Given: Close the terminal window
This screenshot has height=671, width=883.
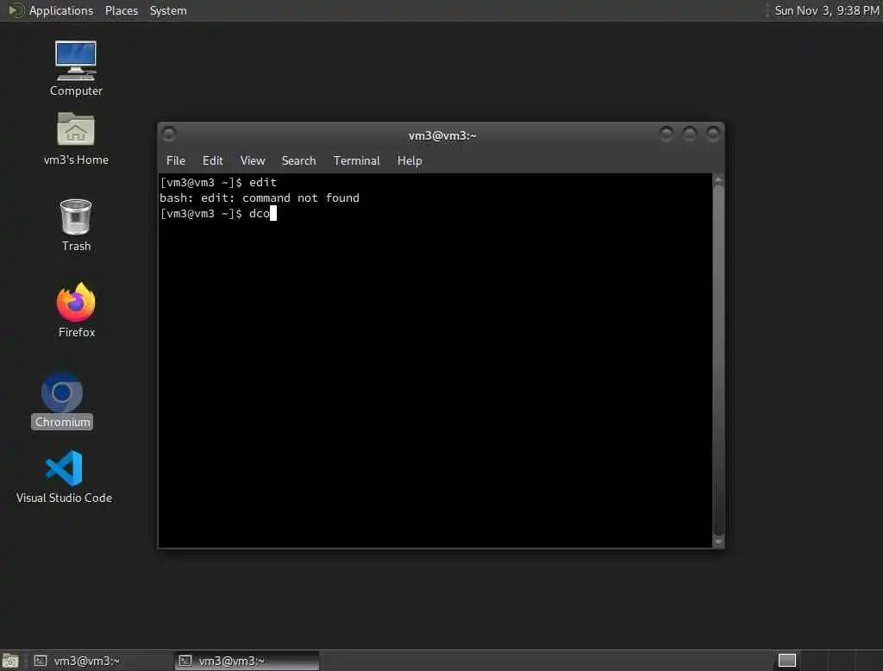Looking at the screenshot, I should click(x=712, y=134).
